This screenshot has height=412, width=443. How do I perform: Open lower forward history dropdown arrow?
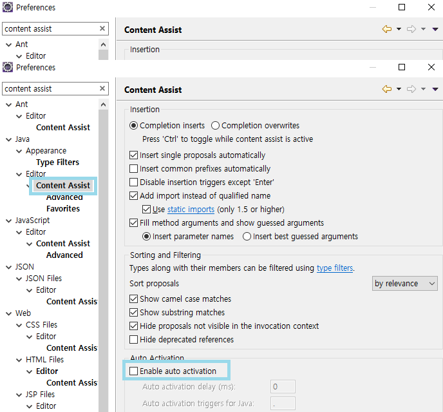tap(423, 89)
